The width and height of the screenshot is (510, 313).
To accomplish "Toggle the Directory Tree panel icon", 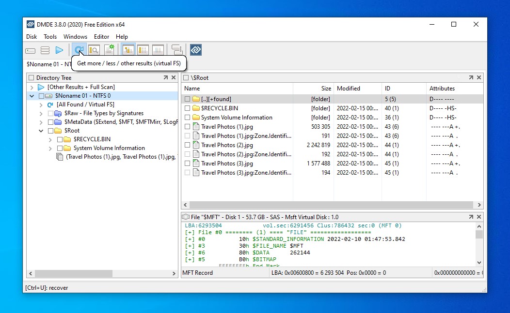I will click(127, 49).
